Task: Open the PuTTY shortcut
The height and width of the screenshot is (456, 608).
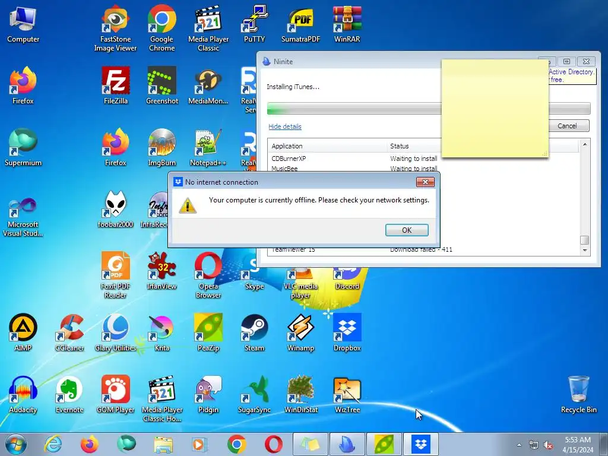Action: (x=254, y=24)
